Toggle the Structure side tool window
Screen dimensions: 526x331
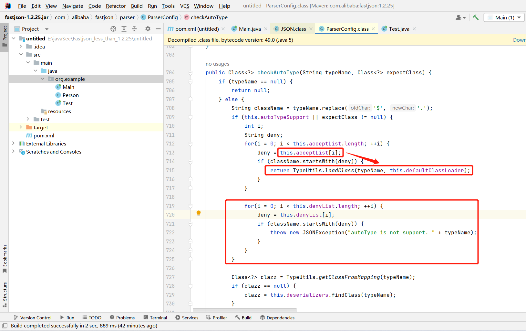[5, 294]
